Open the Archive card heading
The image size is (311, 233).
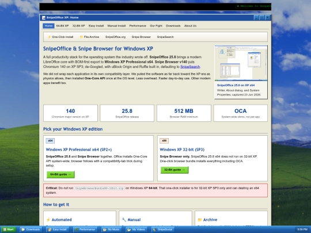210,220
